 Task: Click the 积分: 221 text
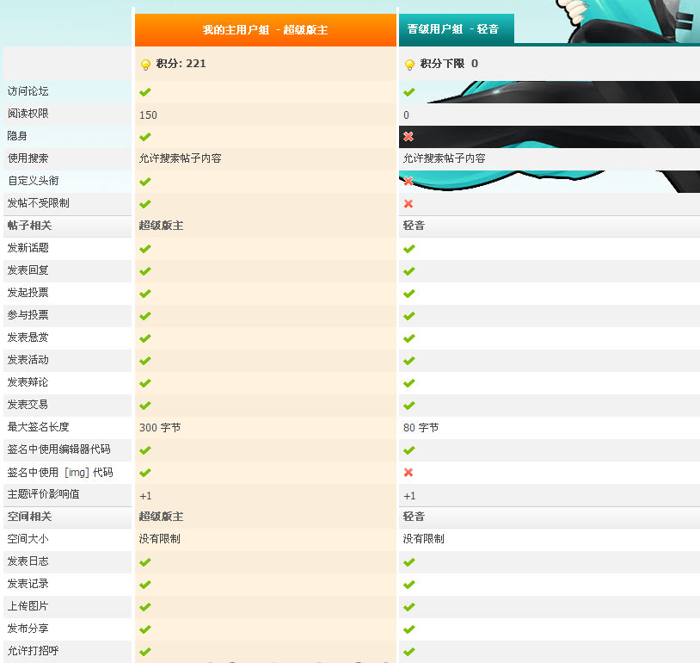click(x=181, y=64)
